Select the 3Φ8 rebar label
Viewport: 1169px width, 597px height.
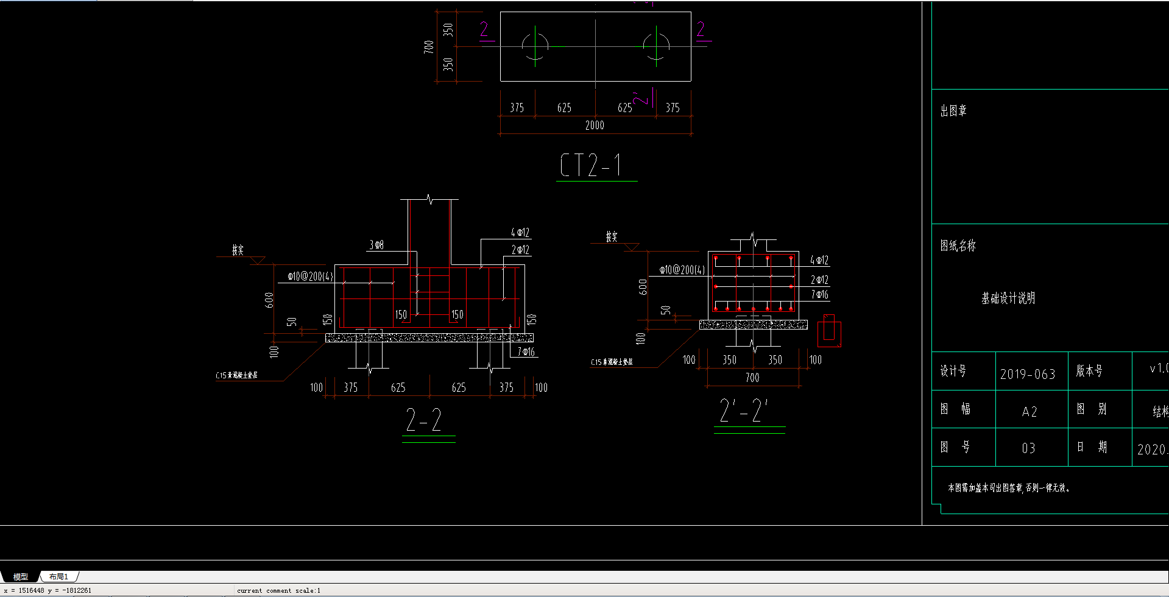(376, 245)
